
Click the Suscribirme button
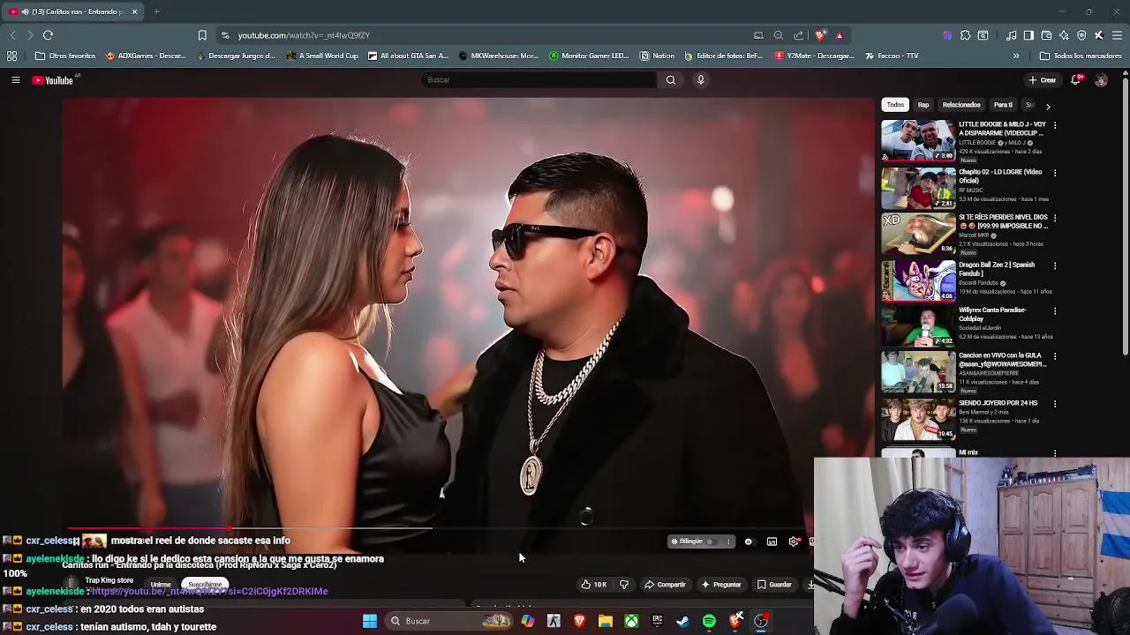pyautogui.click(x=205, y=585)
